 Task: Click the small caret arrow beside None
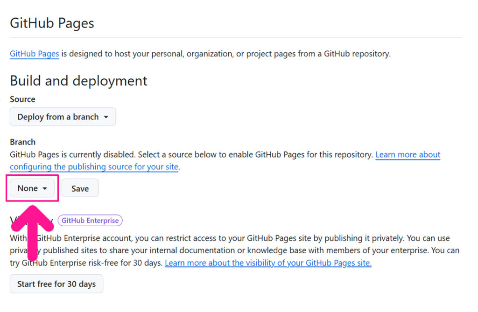coord(45,188)
